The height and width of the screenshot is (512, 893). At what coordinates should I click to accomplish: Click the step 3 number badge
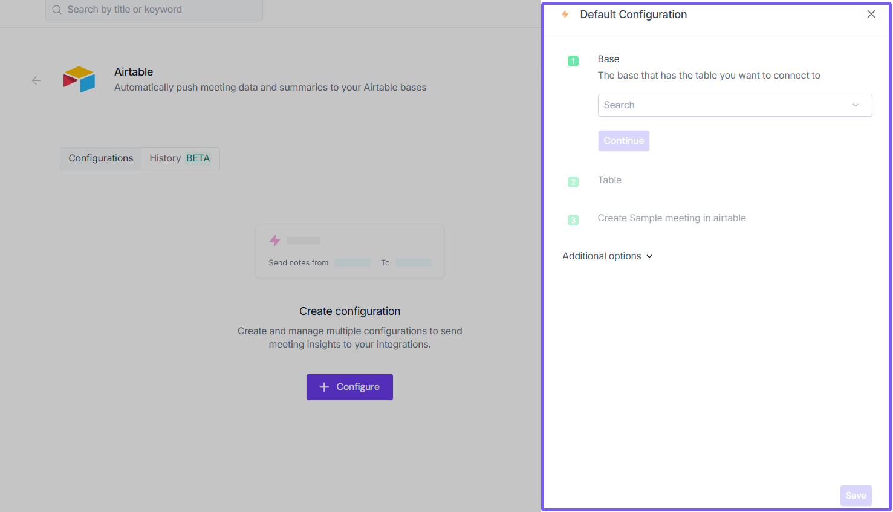coord(573,220)
